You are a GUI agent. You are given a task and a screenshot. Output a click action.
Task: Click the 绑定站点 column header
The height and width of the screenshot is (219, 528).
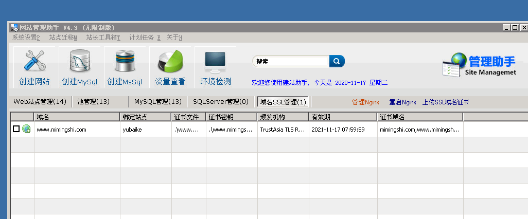pyautogui.click(x=146, y=117)
